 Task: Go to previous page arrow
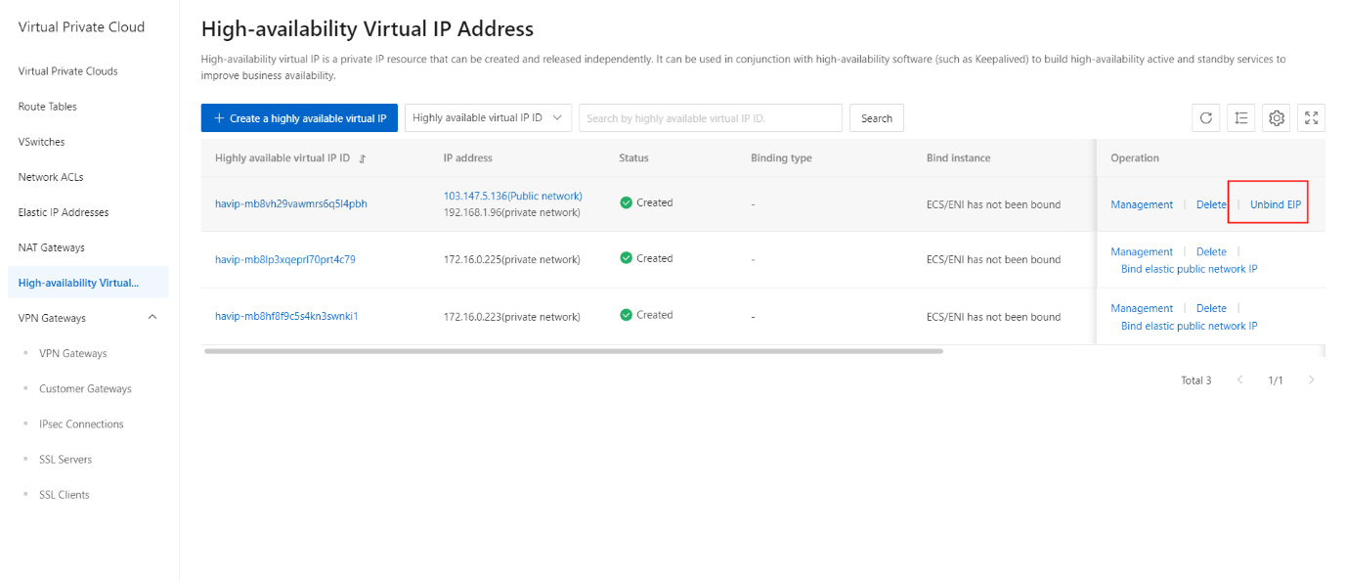tap(1239, 380)
